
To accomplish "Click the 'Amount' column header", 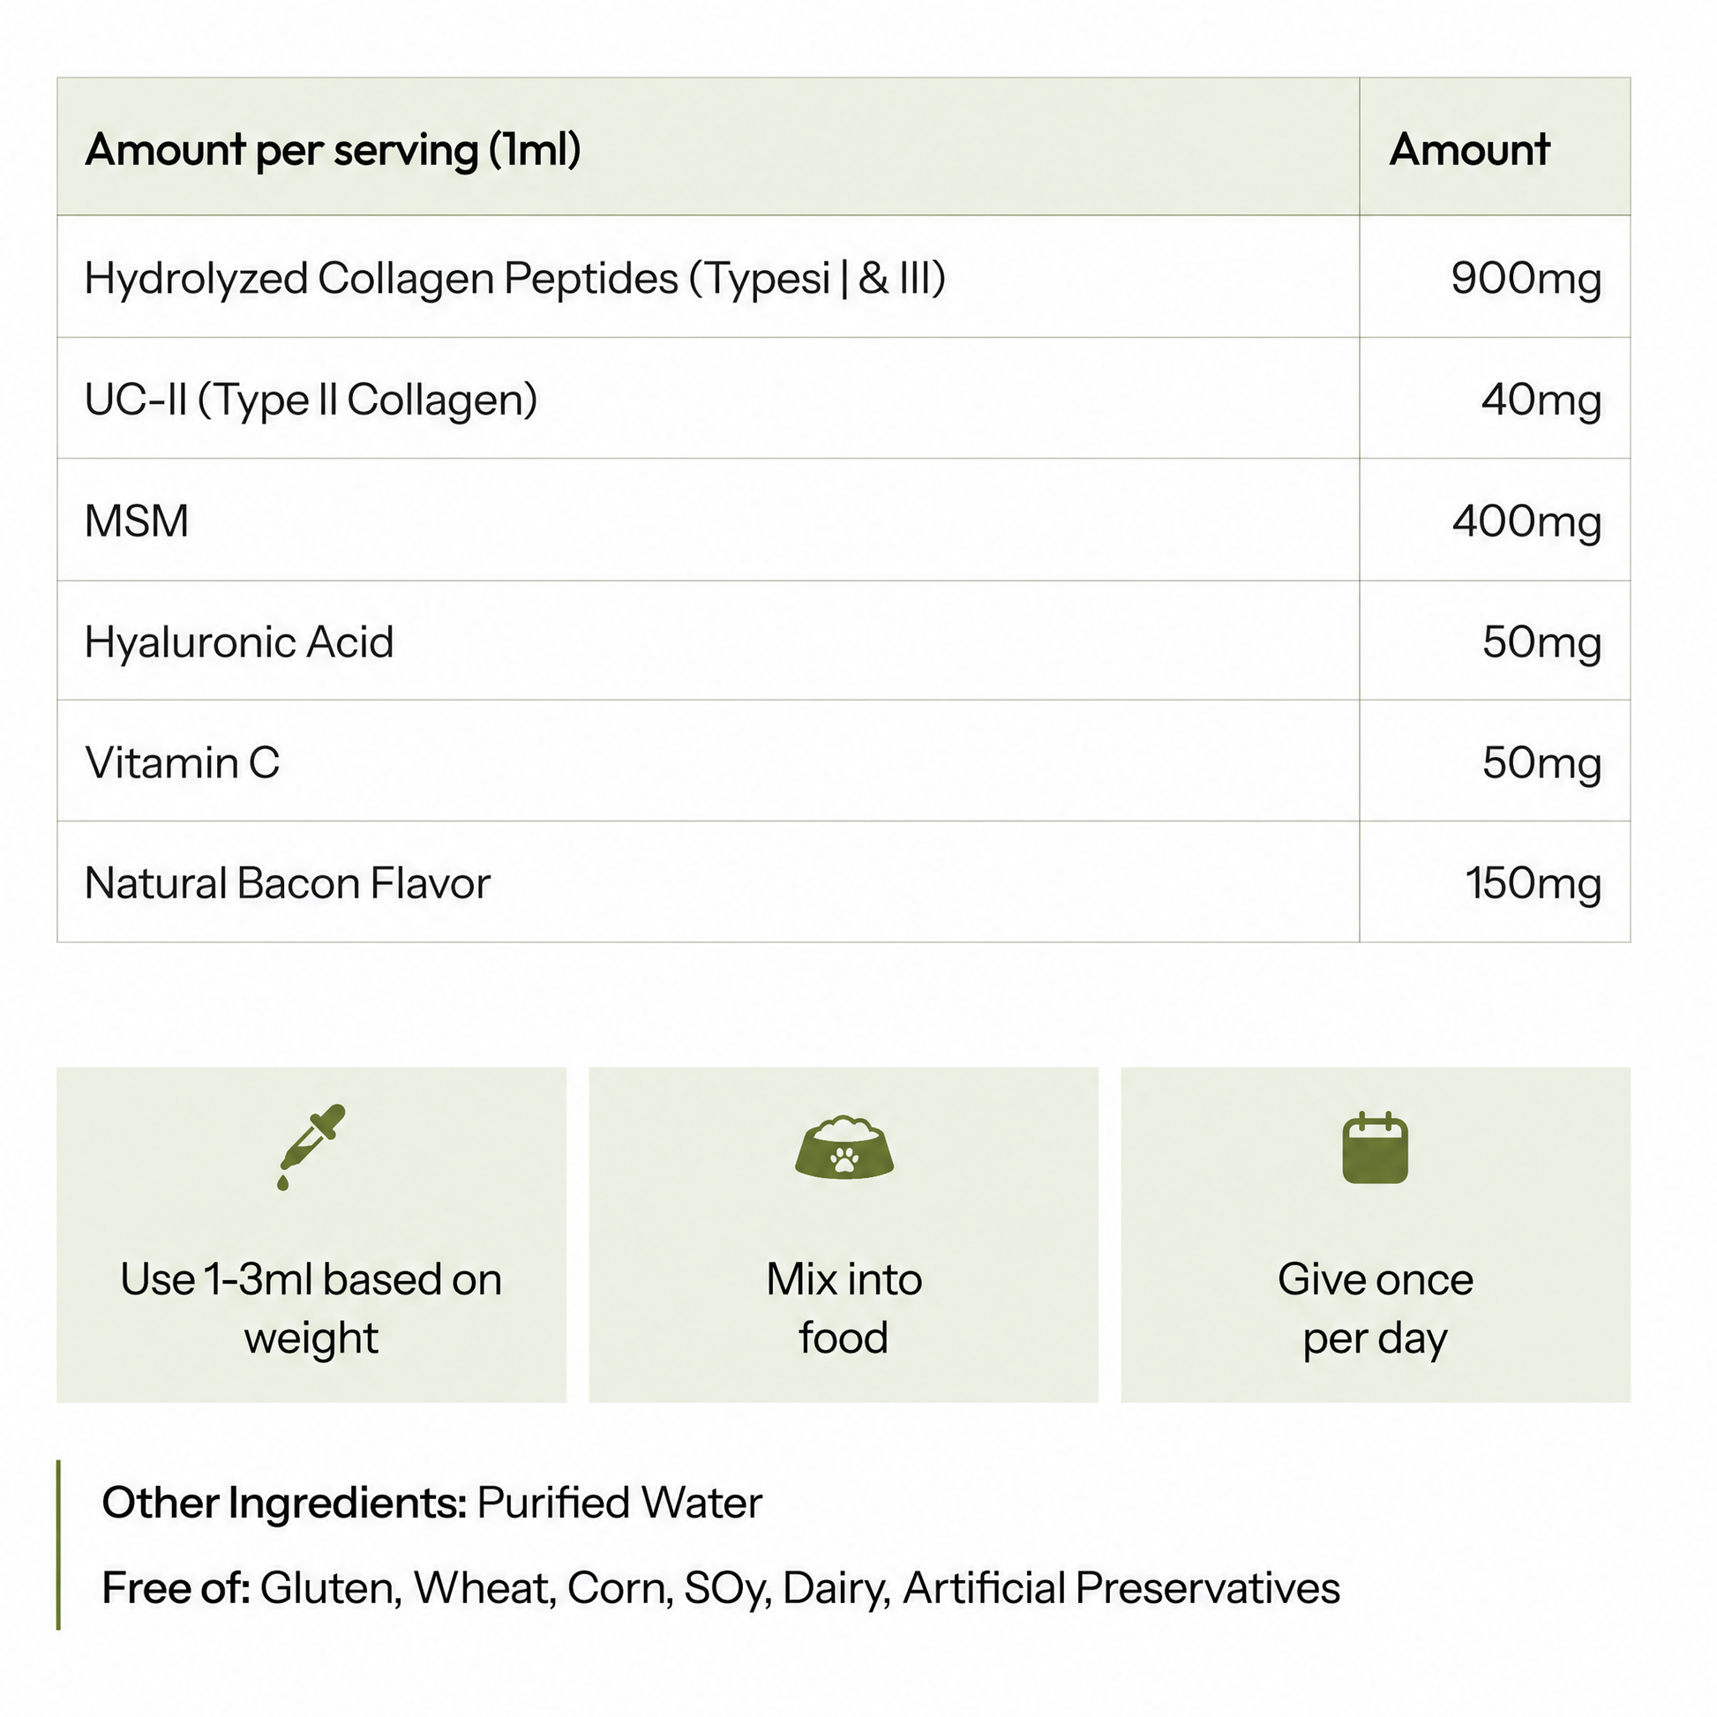I will pos(1469,149).
